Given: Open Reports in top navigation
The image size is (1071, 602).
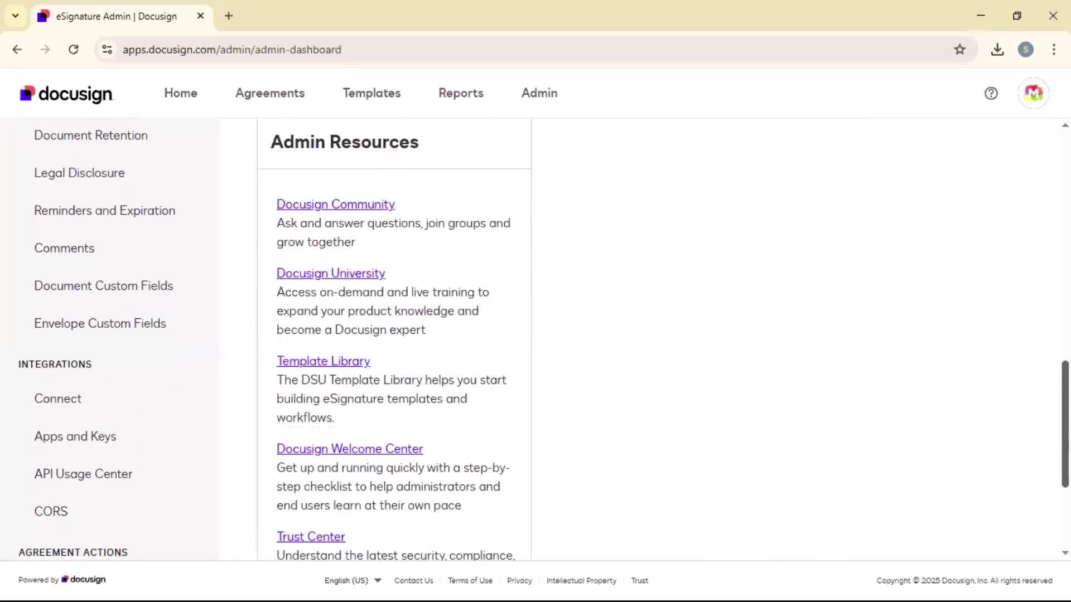Looking at the screenshot, I should click(x=461, y=93).
